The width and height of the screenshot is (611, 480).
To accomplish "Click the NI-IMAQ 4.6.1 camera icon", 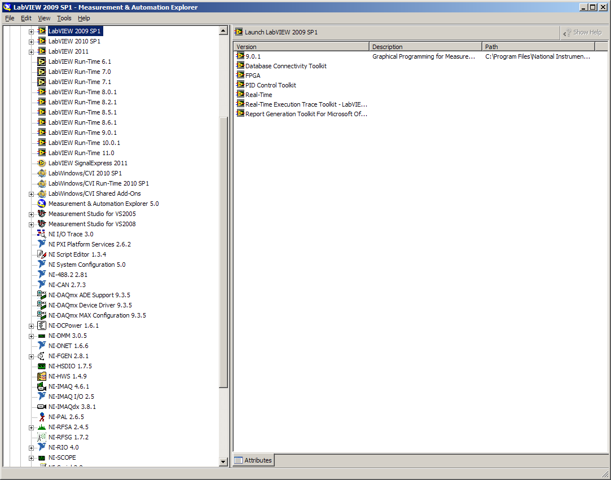I will tap(42, 386).
